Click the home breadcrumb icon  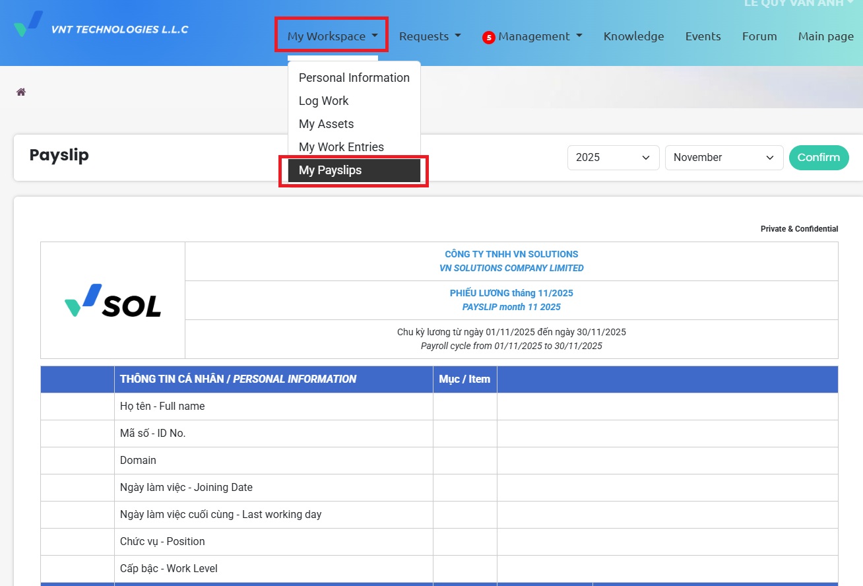(x=21, y=92)
